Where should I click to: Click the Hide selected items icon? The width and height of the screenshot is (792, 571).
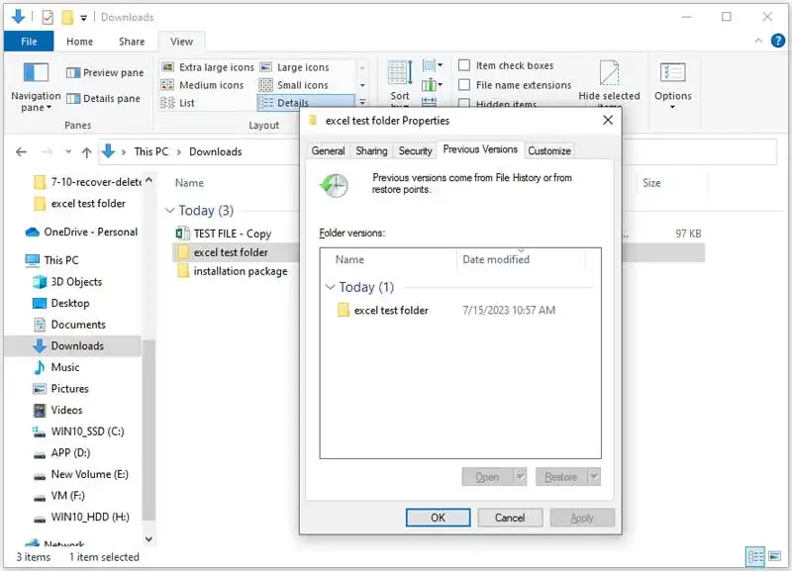(610, 75)
